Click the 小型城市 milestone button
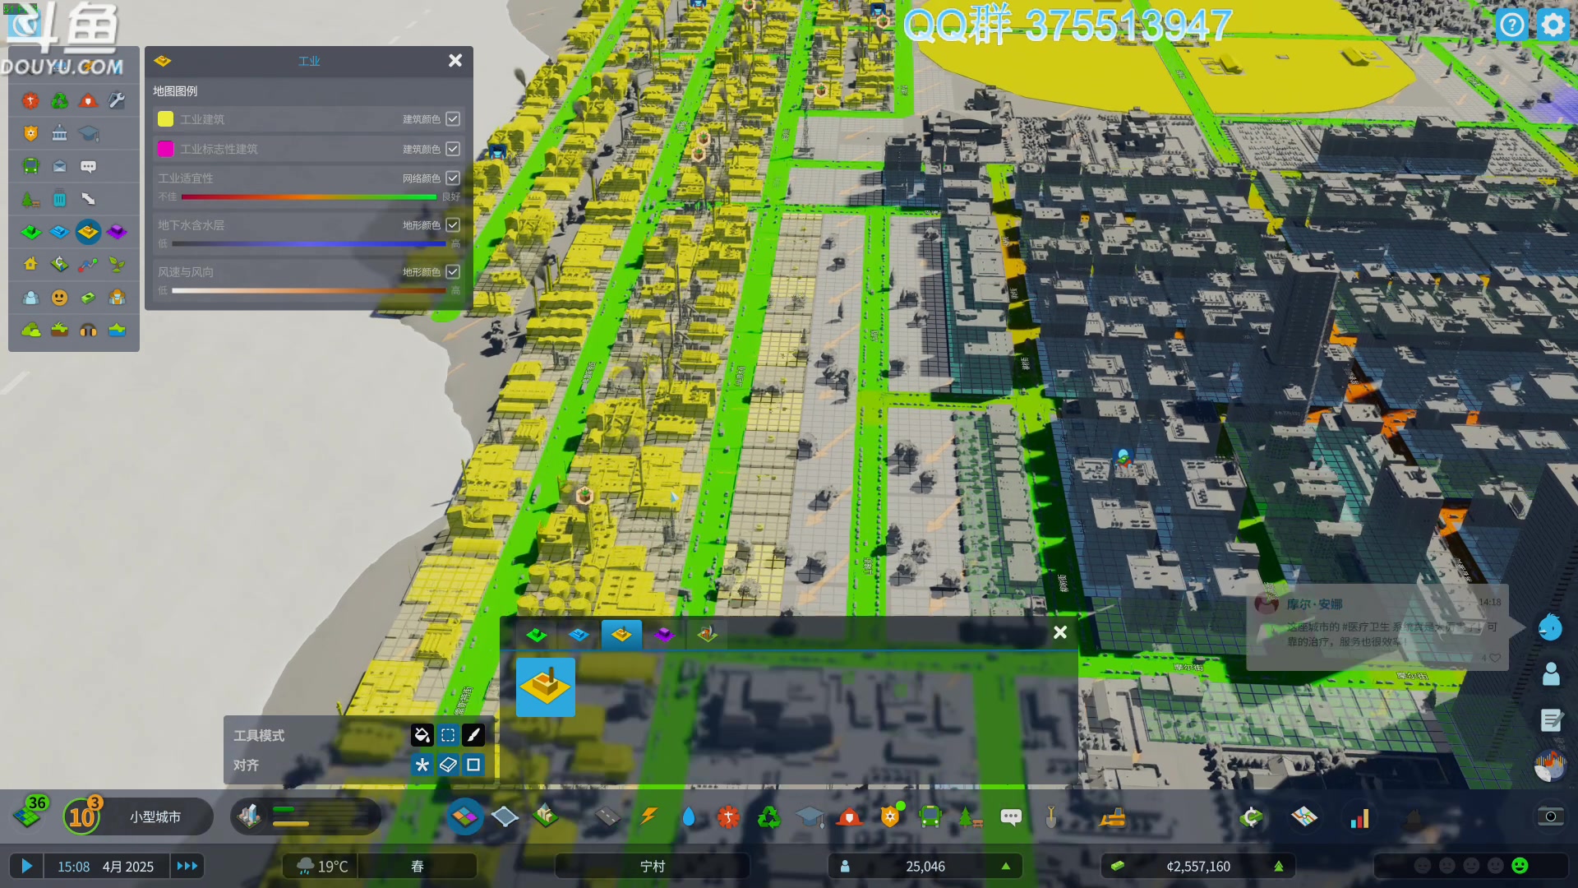The width and height of the screenshot is (1578, 888). click(155, 816)
